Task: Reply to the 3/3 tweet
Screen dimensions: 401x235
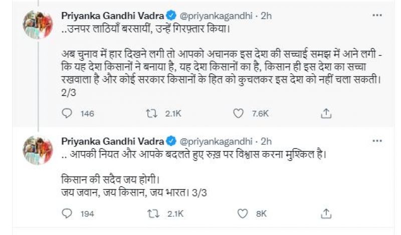Action: 67,213
